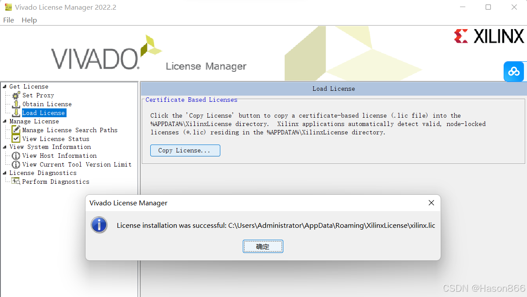
Task: Click the View Current Tool Version Limit icon
Action: [16, 164]
